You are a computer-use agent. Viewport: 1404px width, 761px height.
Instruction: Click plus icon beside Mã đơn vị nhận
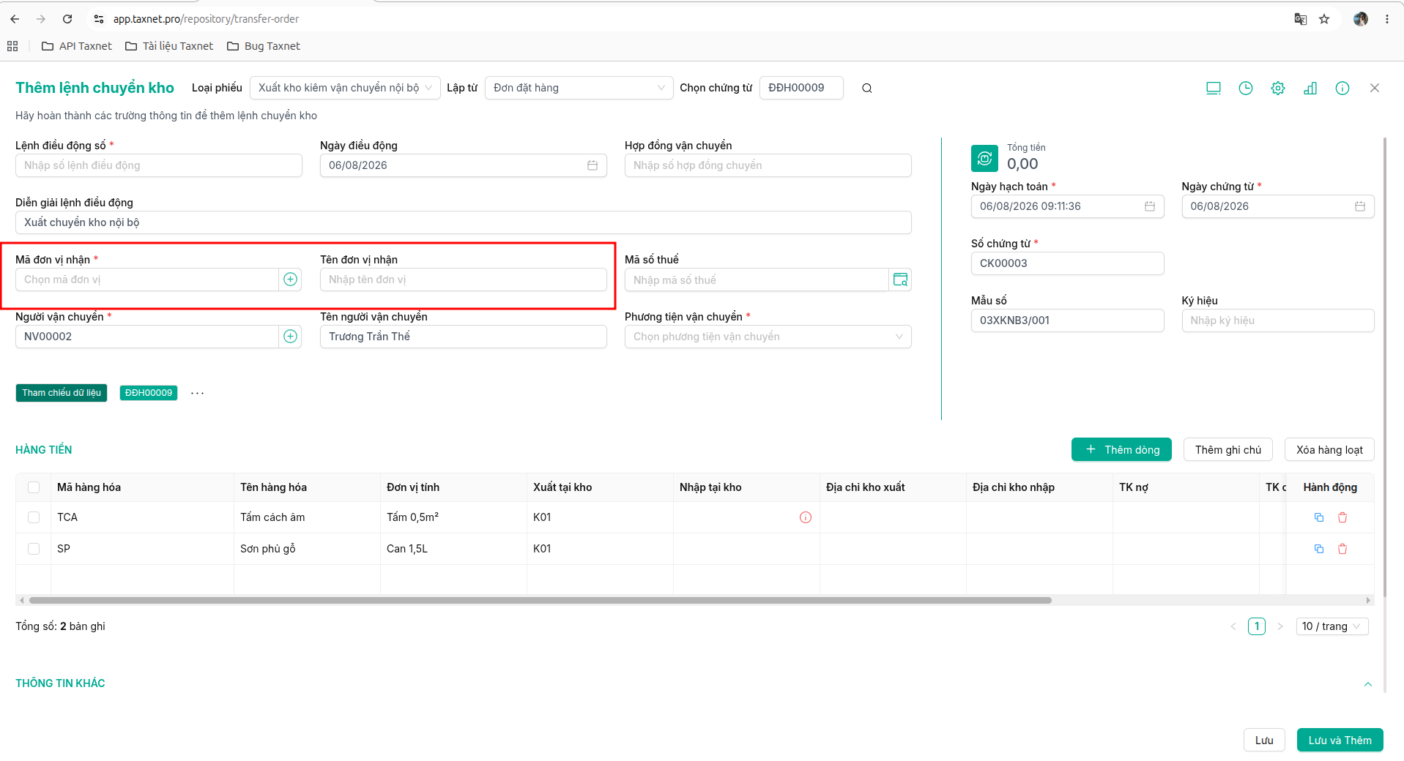point(291,280)
